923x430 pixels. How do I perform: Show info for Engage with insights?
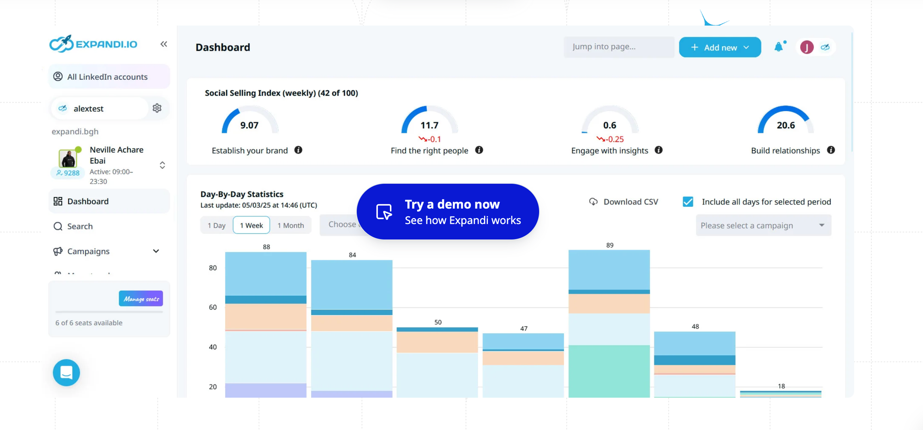659,150
